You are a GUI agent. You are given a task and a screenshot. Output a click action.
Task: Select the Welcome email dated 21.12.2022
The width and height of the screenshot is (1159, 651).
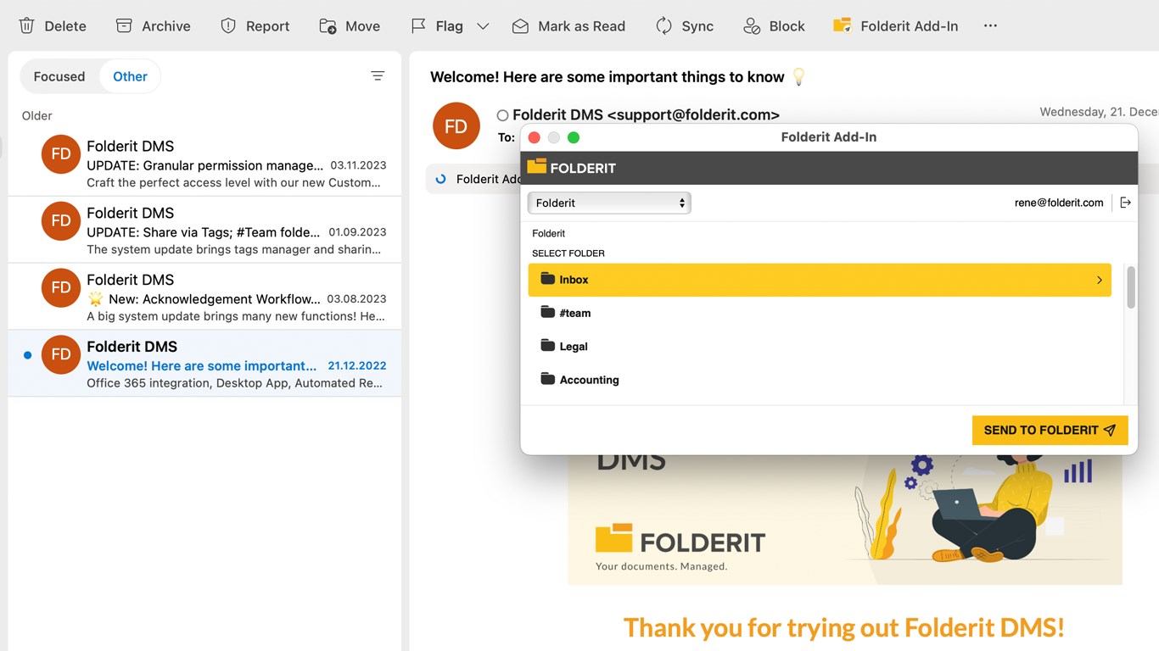click(204, 364)
